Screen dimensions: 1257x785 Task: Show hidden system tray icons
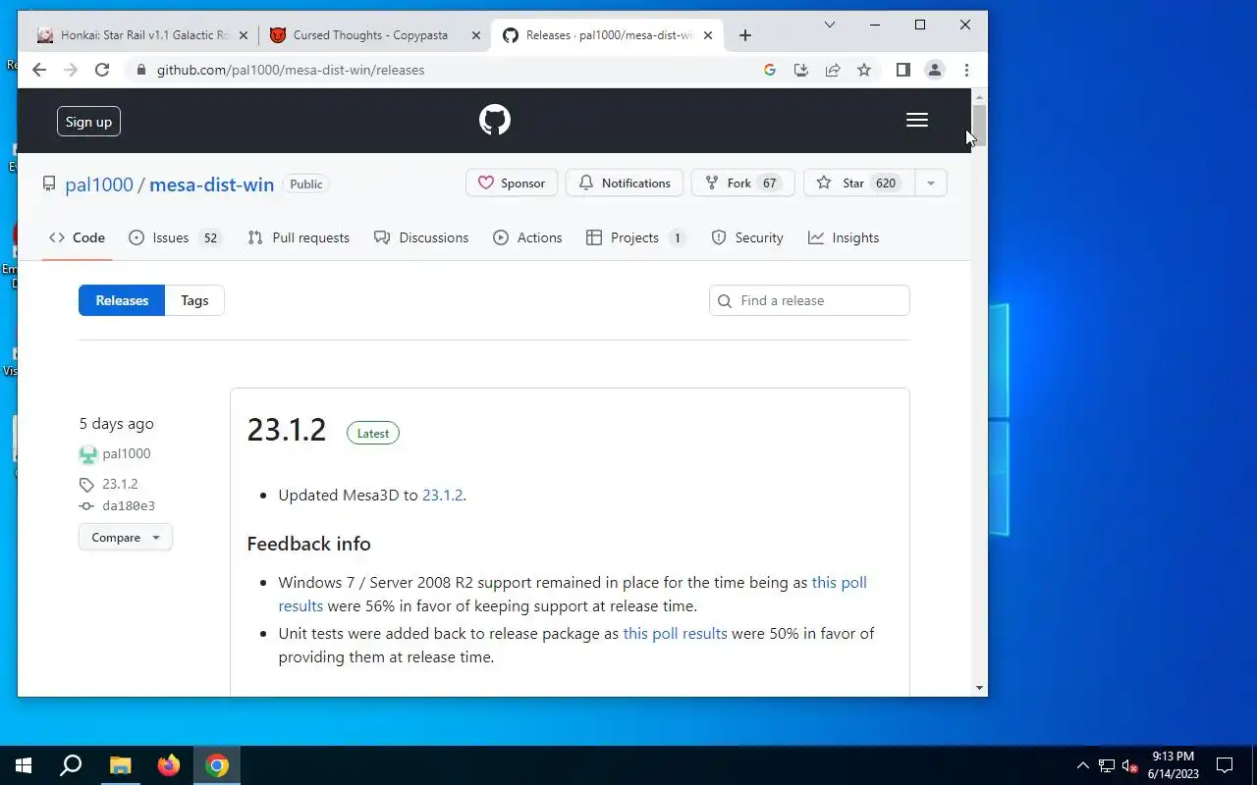pos(1083,765)
